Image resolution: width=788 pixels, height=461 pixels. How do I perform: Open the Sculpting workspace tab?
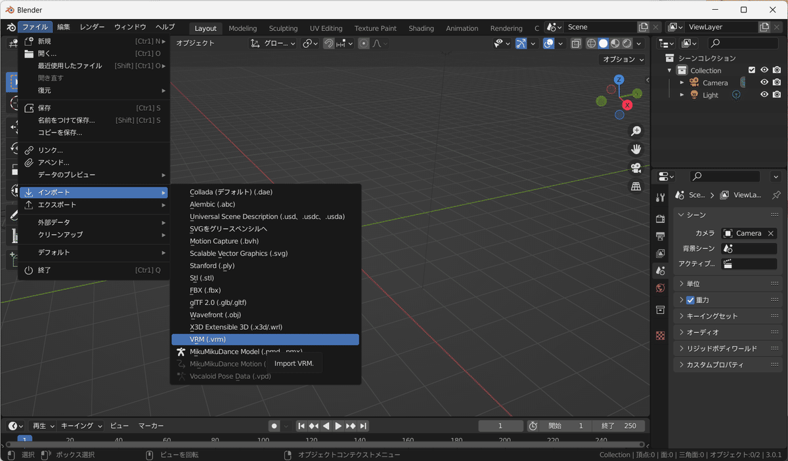click(283, 28)
